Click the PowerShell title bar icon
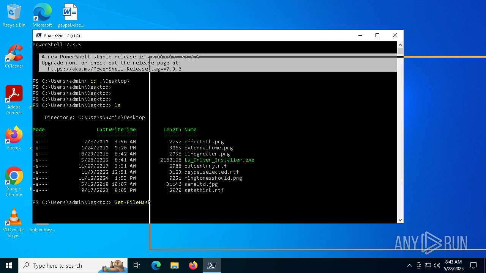This screenshot has height=273, width=486. (x=38, y=35)
